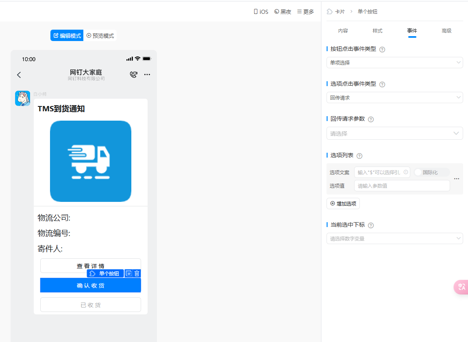Select 编辑模式 edit mode
This screenshot has height=342, width=468.
pyautogui.click(x=67, y=35)
